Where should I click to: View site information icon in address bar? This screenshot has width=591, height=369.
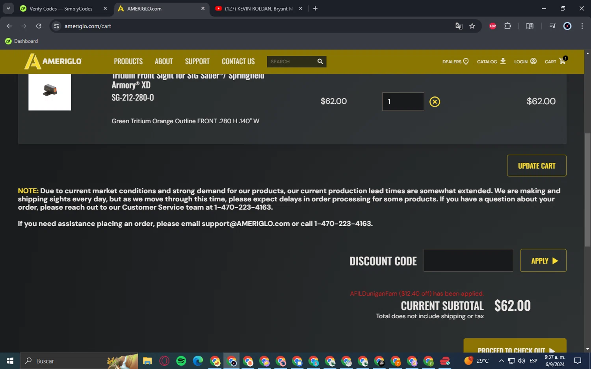click(56, 26)
